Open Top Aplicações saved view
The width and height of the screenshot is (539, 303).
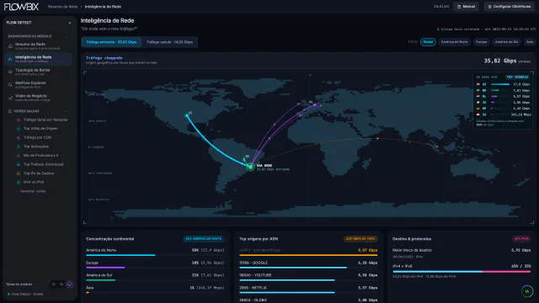[36, 146]
